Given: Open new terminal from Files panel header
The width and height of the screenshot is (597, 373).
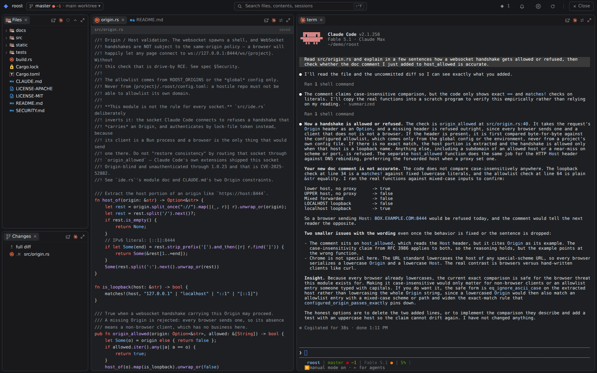Looking at the screenshot, I should [x=53, y=20].
